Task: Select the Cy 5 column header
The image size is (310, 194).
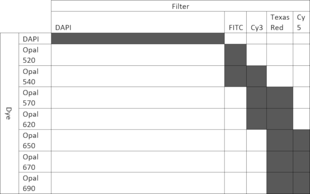Action: 301,22
